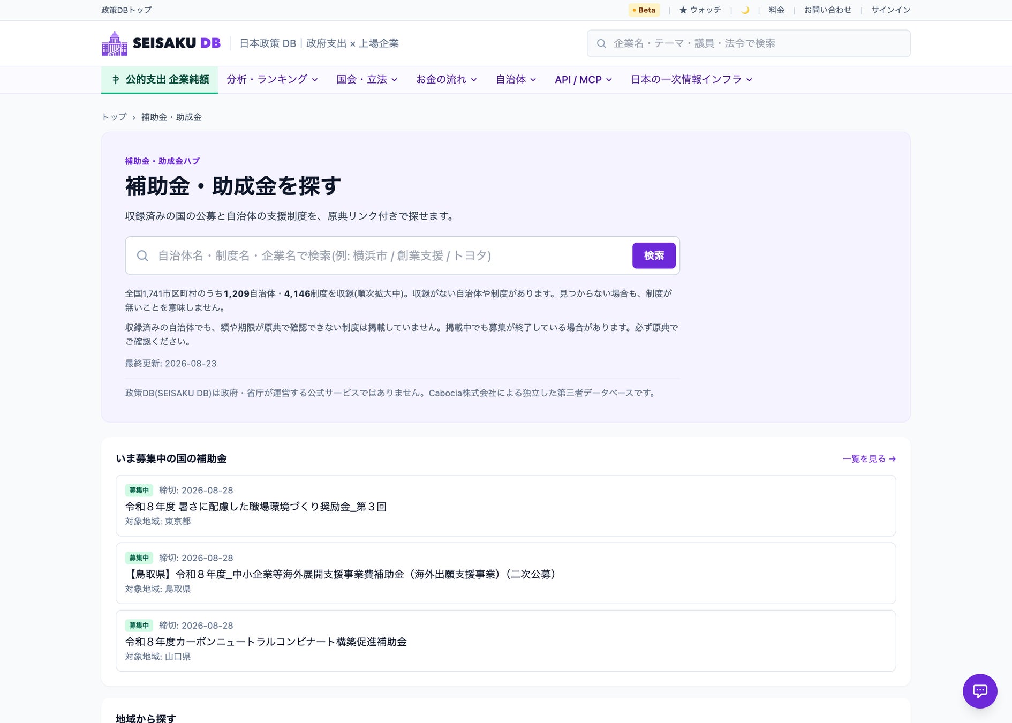
Task: Toggle dark mode moon icon
Action: 745,10
